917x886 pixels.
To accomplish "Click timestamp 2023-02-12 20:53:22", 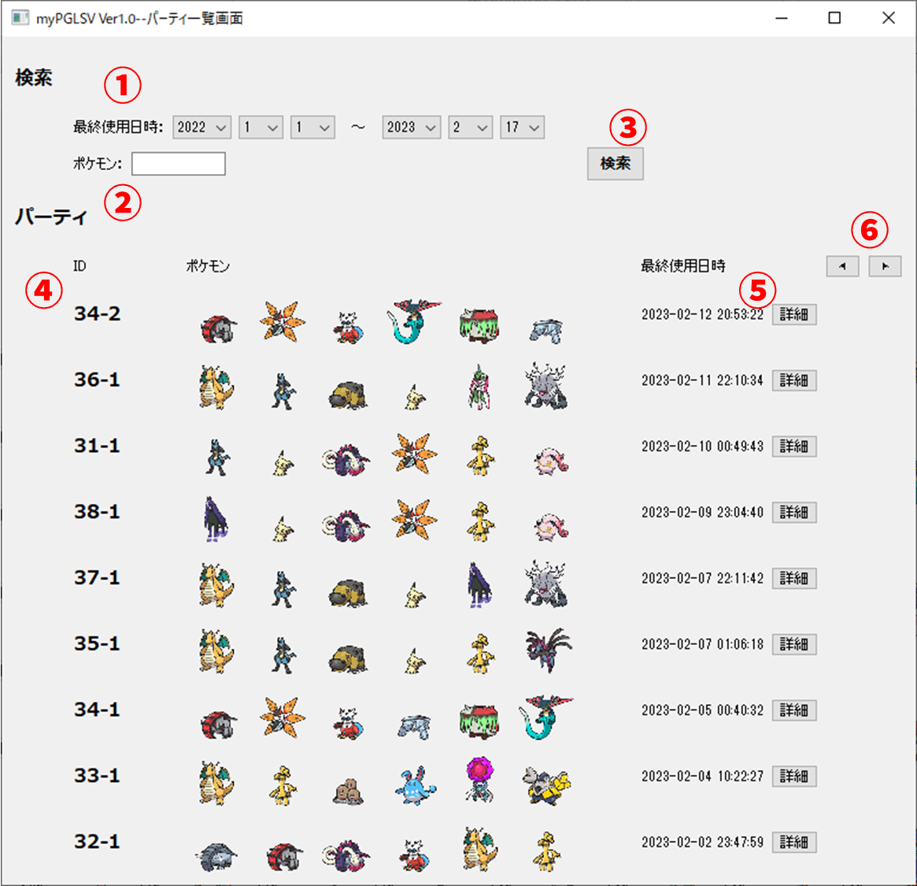I will pyautogui.click(x=702, y=314).
